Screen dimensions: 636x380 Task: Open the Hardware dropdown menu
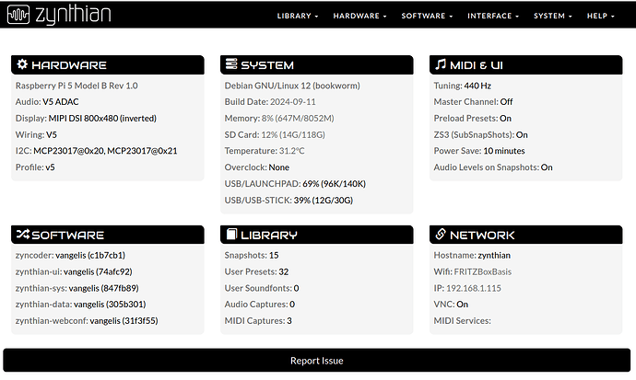359,16
